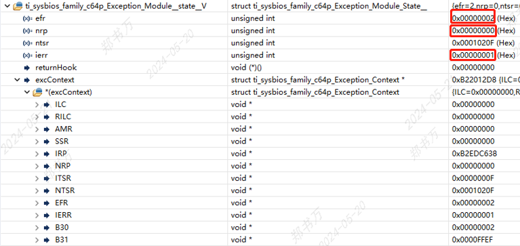Select the efr value 0x00000002

tap(473, 18)
